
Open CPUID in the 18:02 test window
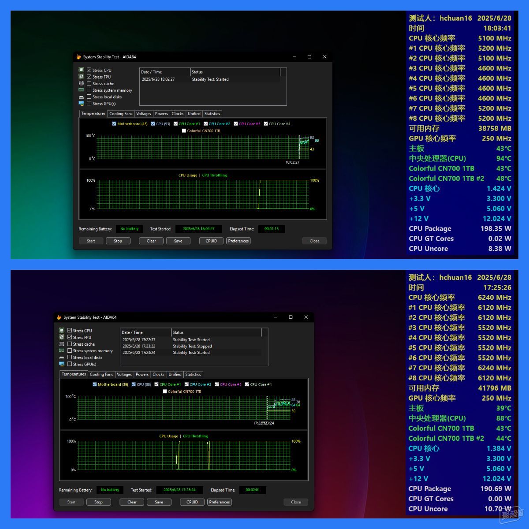click(211, 241)
